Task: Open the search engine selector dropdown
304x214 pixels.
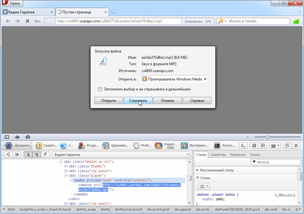Action: (x=222, y=21)
